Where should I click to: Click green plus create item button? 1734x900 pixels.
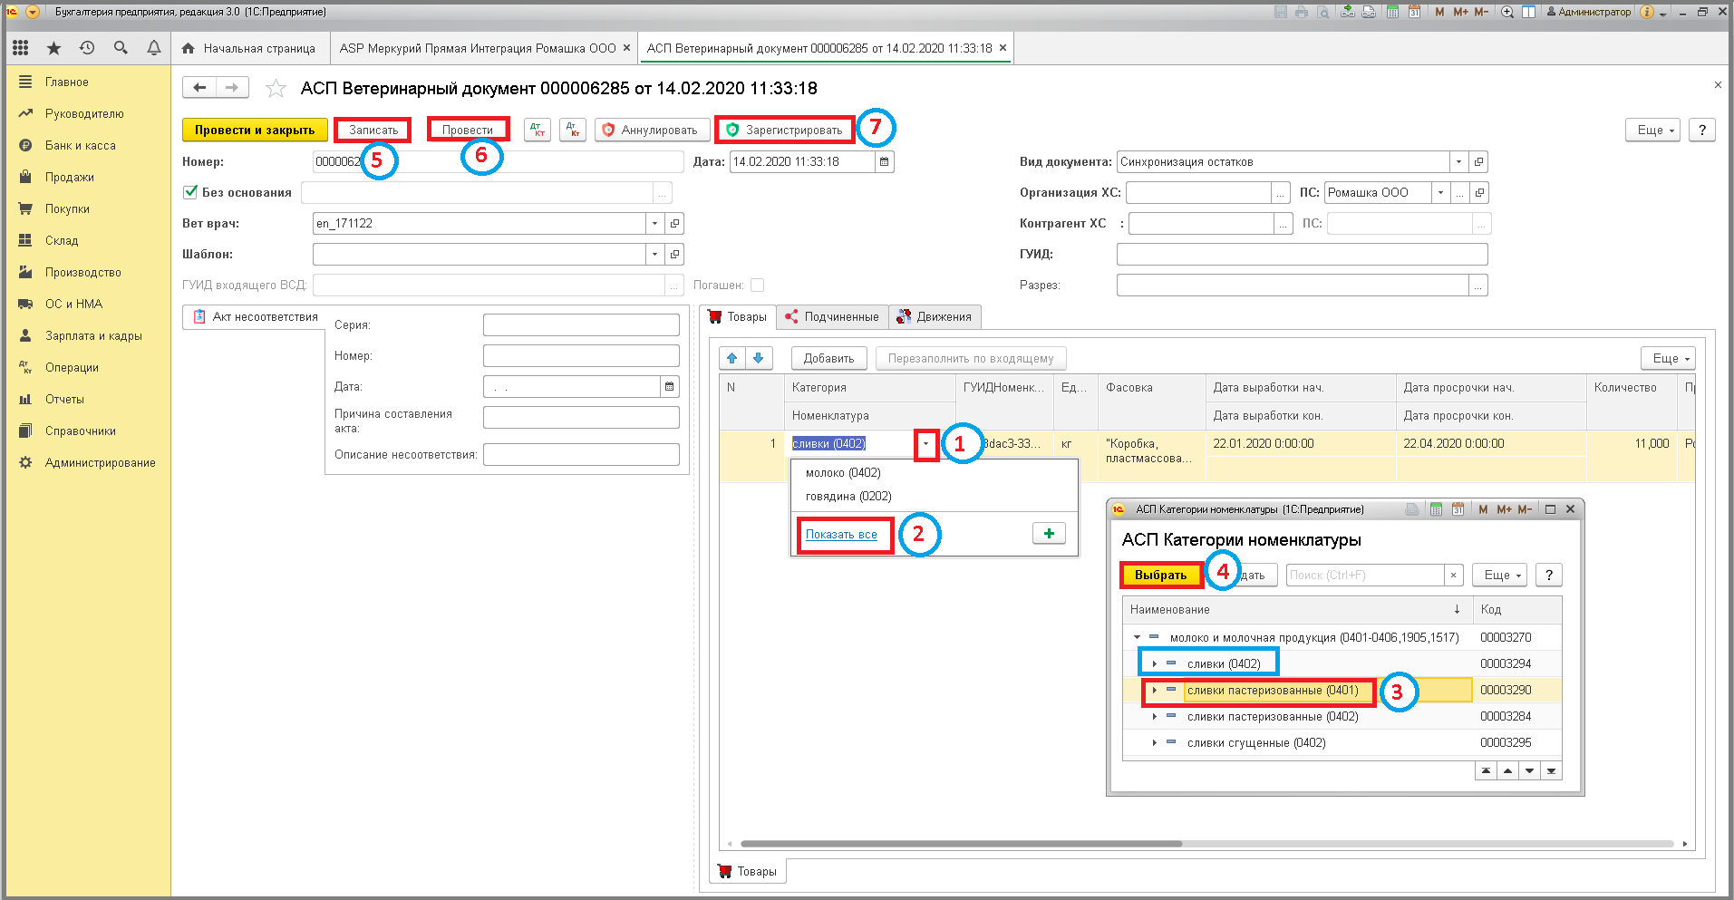coord(1049,534)
